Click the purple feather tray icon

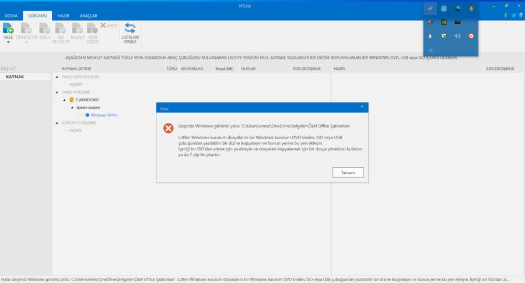tap(430, 8)
